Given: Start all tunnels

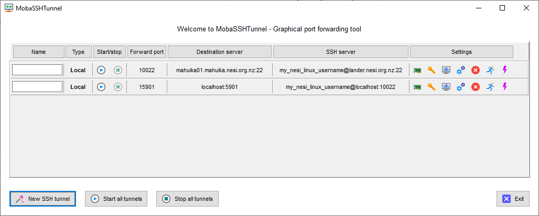Looking at the screenshot, I should coord(116,199).
